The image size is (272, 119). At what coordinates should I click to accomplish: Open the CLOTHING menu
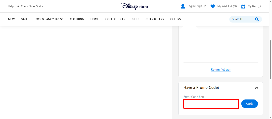pyautogui.click(x=77, y=19)
